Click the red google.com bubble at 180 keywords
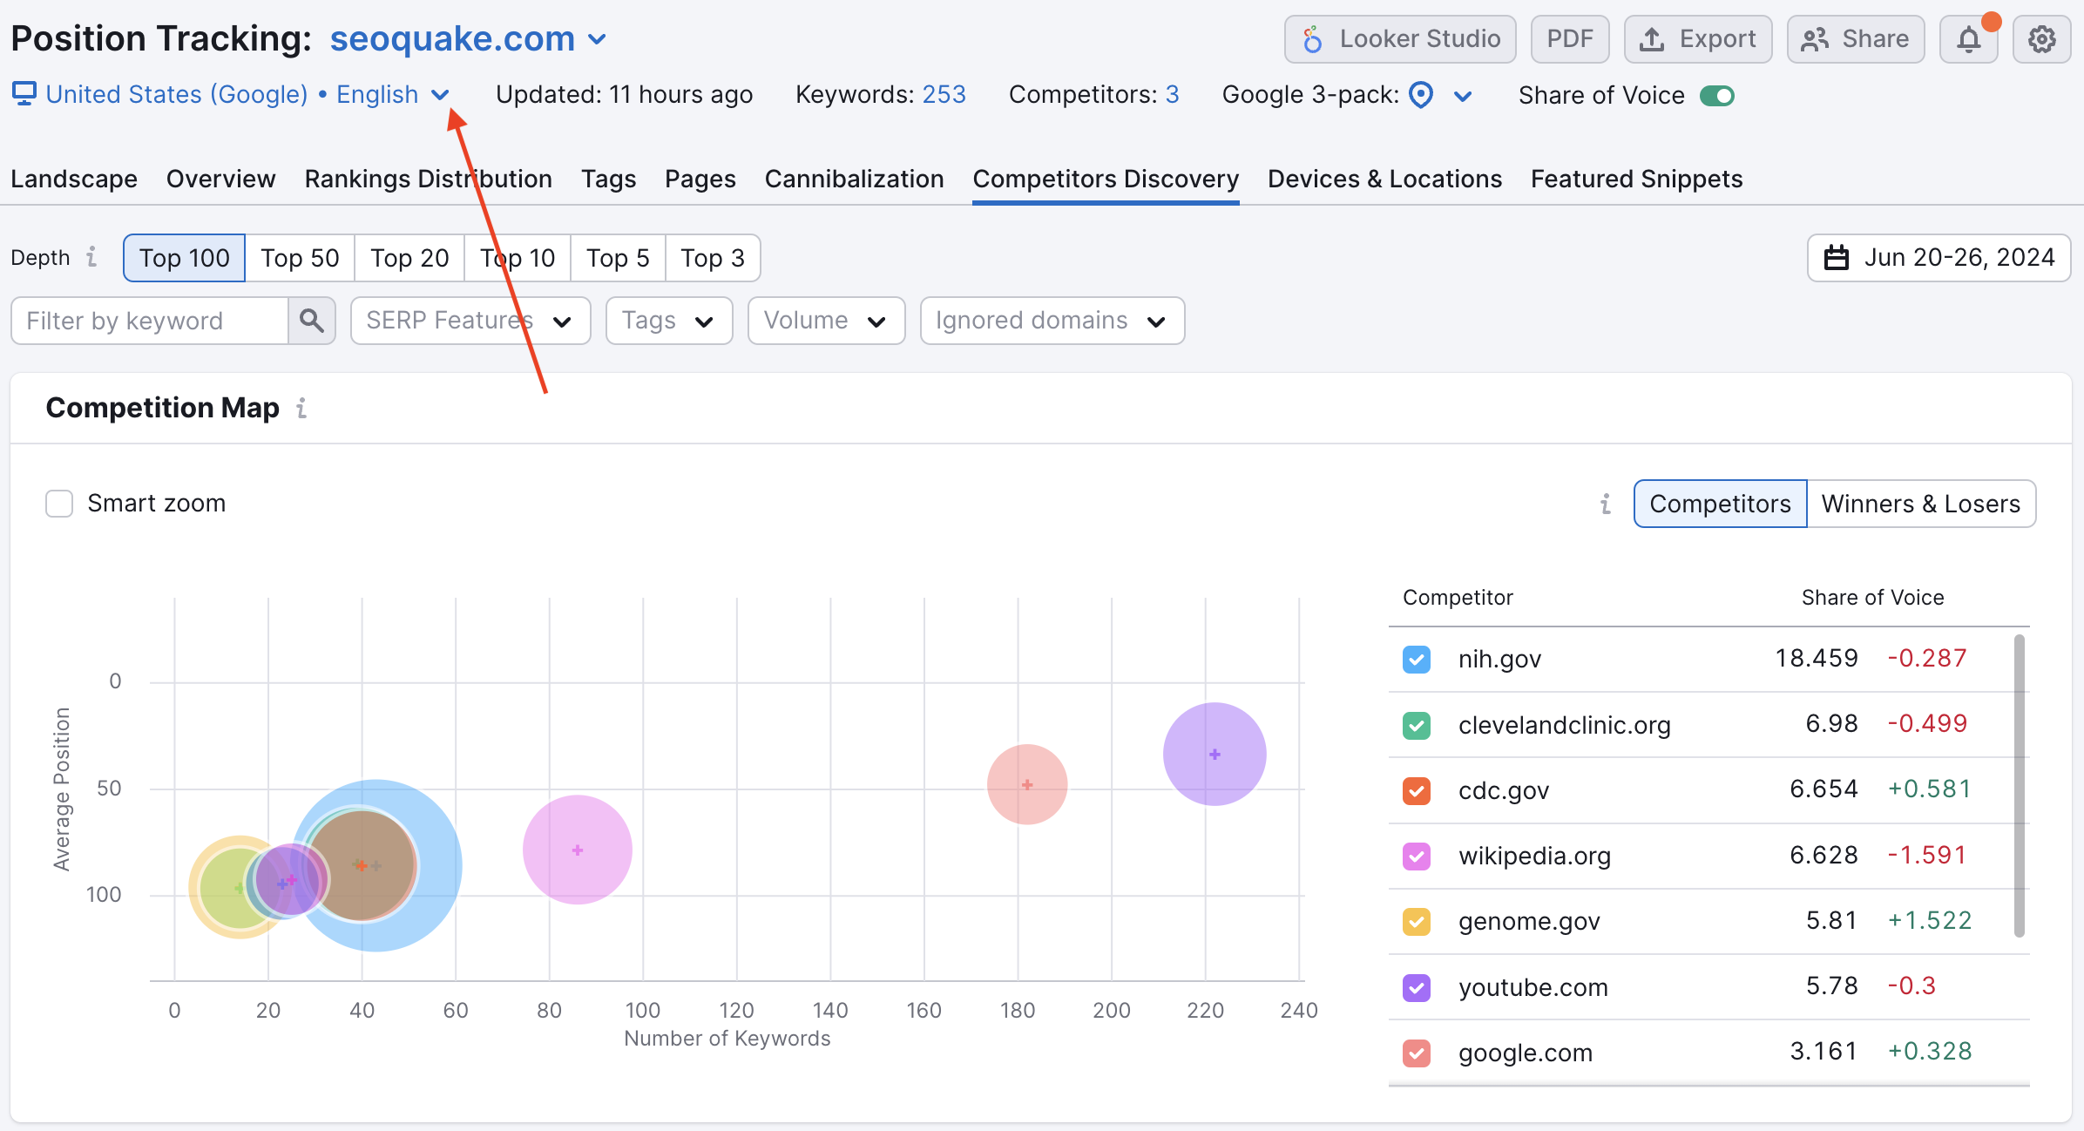 click(x=1027, y=784)
